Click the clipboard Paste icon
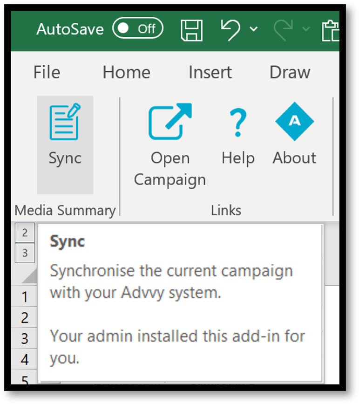Viewport: 359px width, 404px height. (331, 31)
